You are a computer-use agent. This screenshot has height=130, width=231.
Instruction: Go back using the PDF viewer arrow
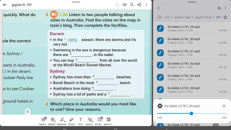(5, 5)
